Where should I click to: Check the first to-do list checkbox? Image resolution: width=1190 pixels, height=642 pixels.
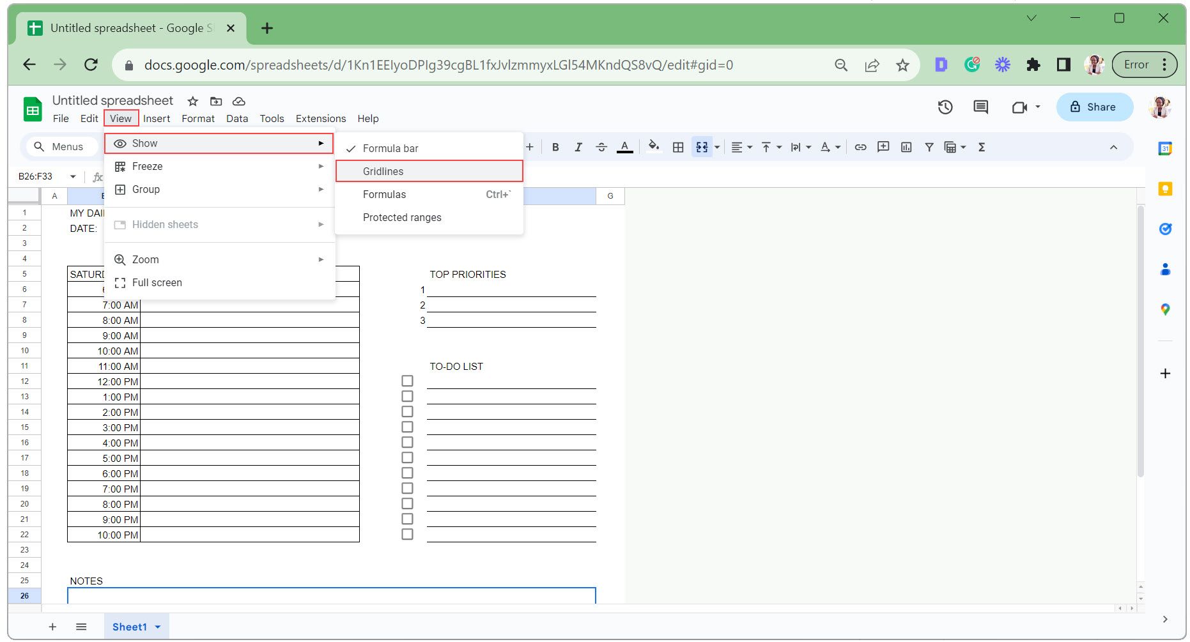[407, 381]
